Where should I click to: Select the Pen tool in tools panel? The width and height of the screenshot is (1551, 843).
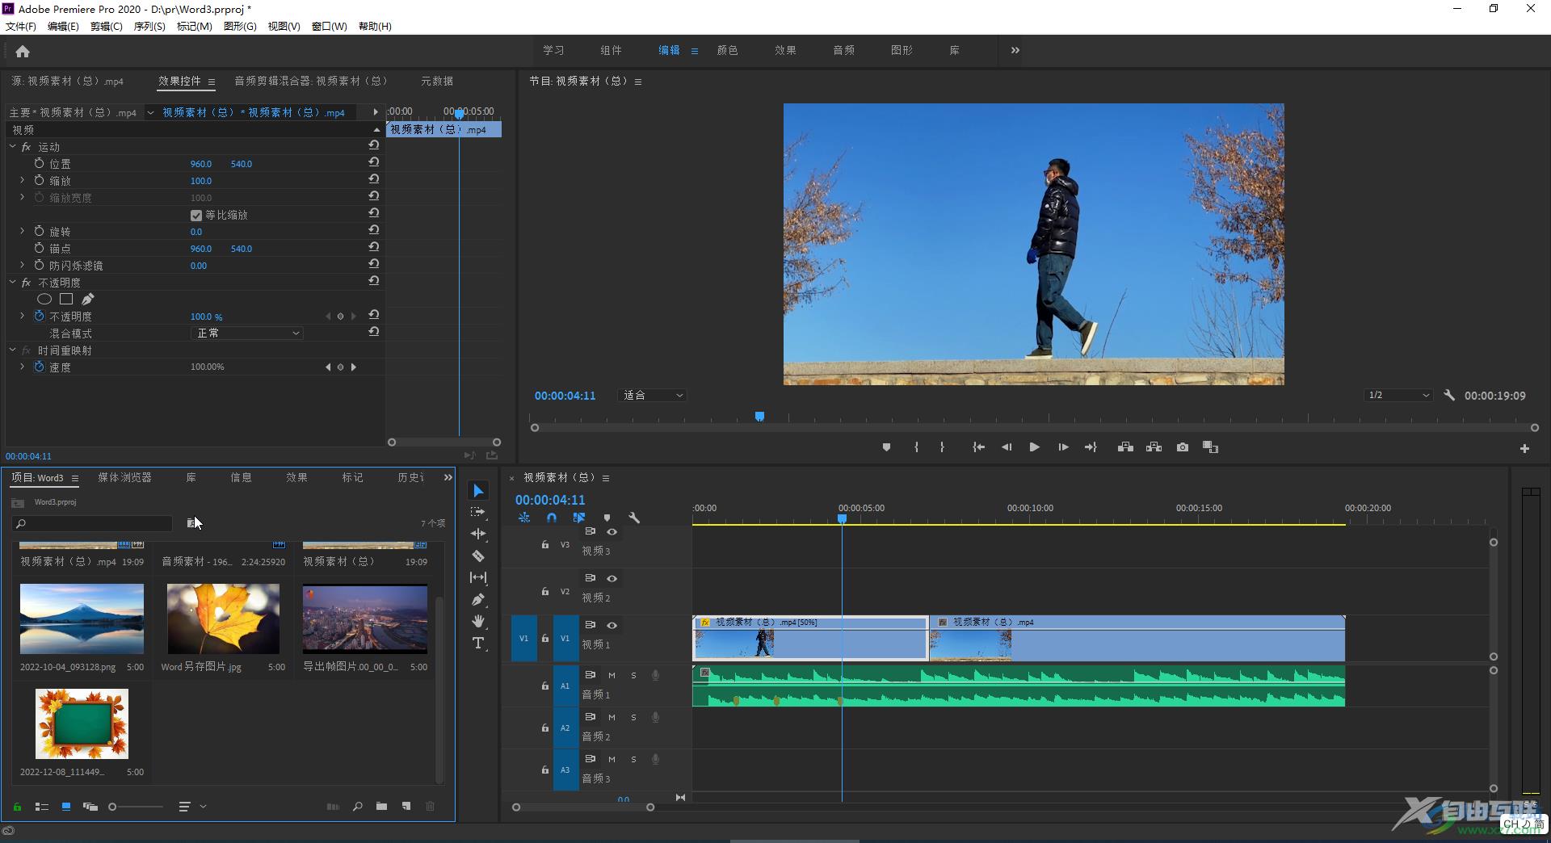pyautogui.click(x=478, y=599)
